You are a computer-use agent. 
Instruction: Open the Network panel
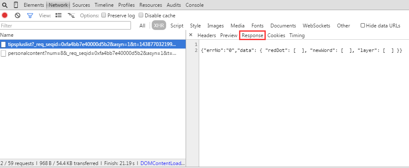pos(58,5)
